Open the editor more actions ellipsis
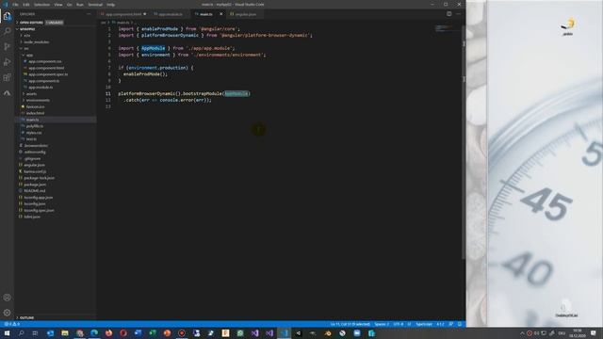 pyautogui.click(x=459, y=14)
